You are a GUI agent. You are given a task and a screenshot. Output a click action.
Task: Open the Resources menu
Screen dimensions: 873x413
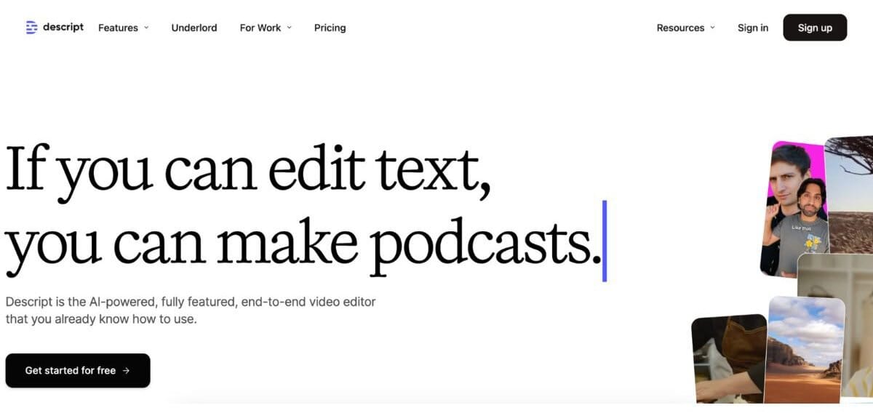coord(680,28)
